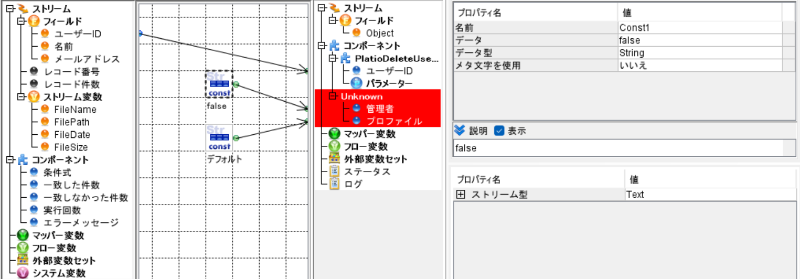Click the フロー変数 icon in left tree

coord(23,248)
